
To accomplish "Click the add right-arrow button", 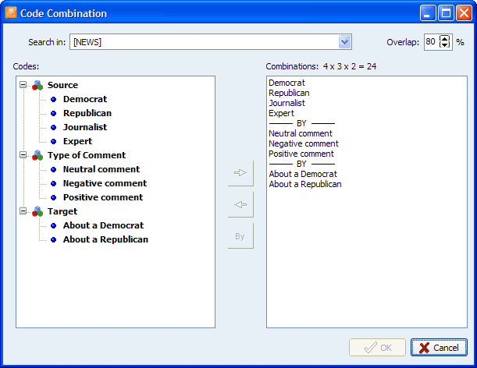I will click(x=240, y=173).
